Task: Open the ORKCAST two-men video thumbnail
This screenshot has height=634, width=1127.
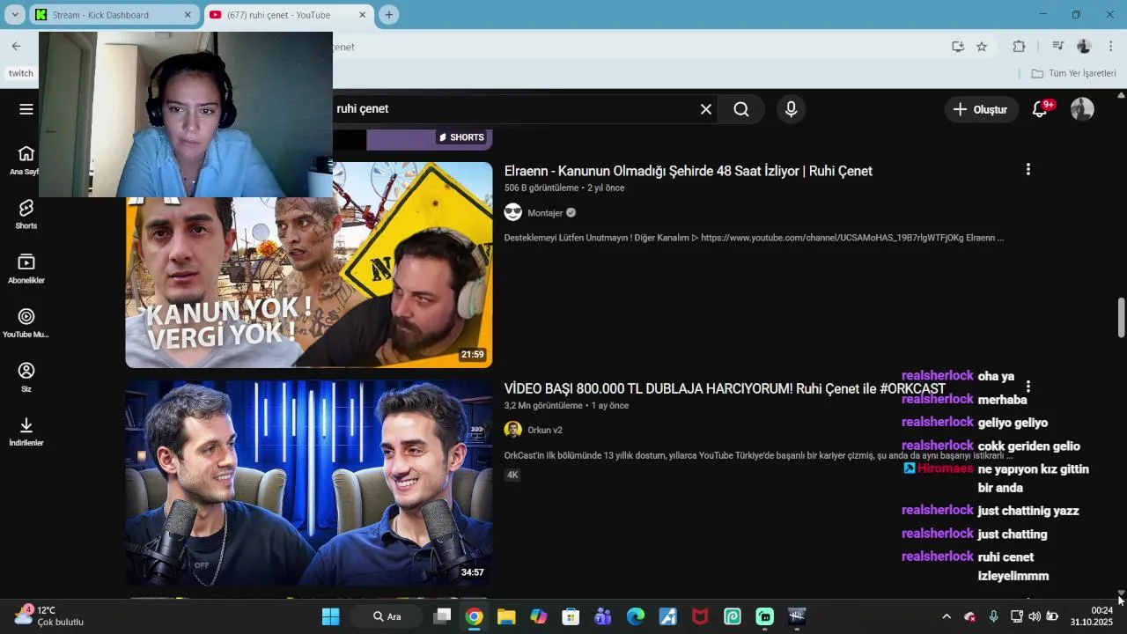Action: [x=309, y=483]
